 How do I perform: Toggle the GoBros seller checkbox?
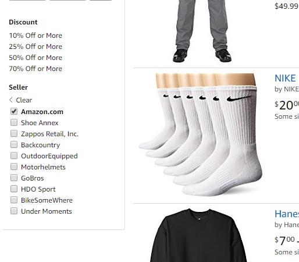(x=14, y=178)
